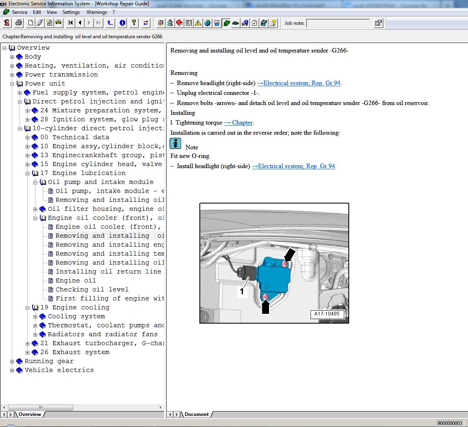This screenshot has width=468, height=427.
Task: Open the Service menu
Action: (x=20, y=12)
